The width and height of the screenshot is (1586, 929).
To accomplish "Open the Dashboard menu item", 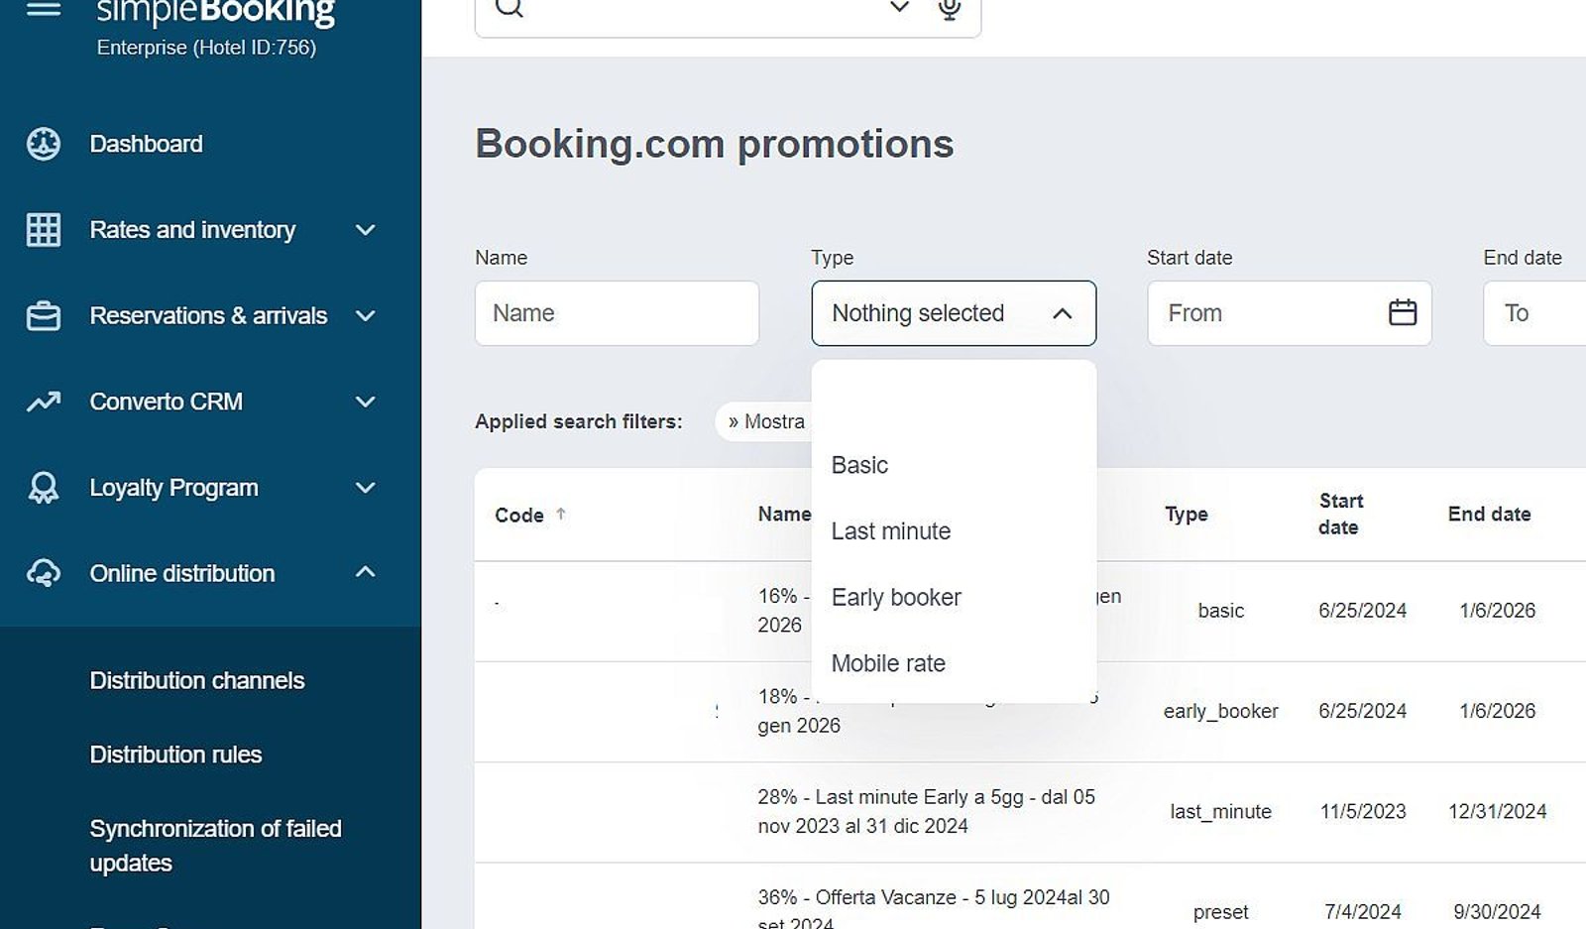I will click(x=146, y=144).
